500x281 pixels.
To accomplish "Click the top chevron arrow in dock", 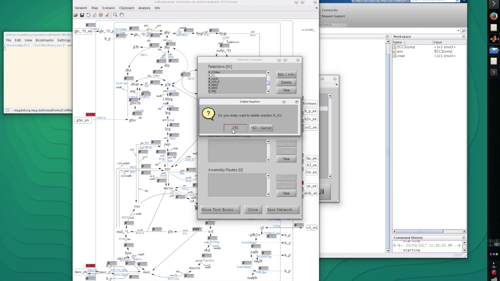I will (494, 4).
